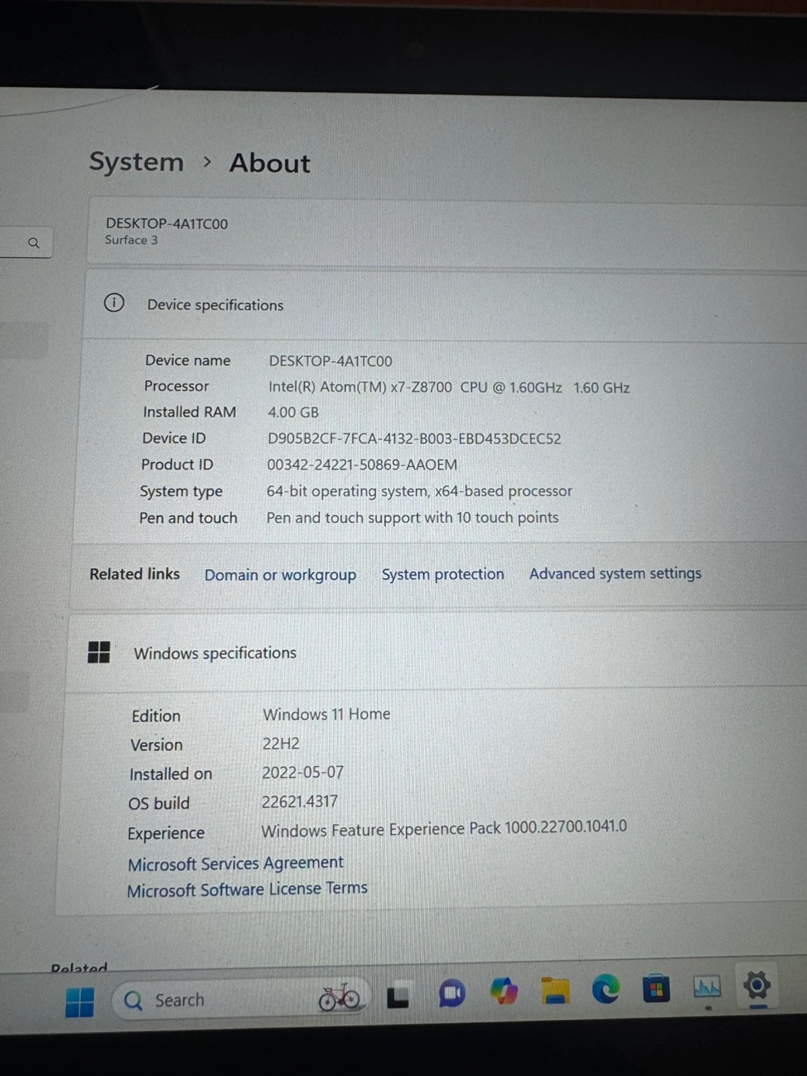
Task: Open the Windows Start menu
Action: click(80, 1002)
